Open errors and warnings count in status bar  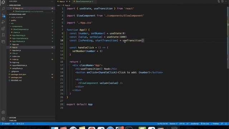pyautogui.click(x=20, y=124)
